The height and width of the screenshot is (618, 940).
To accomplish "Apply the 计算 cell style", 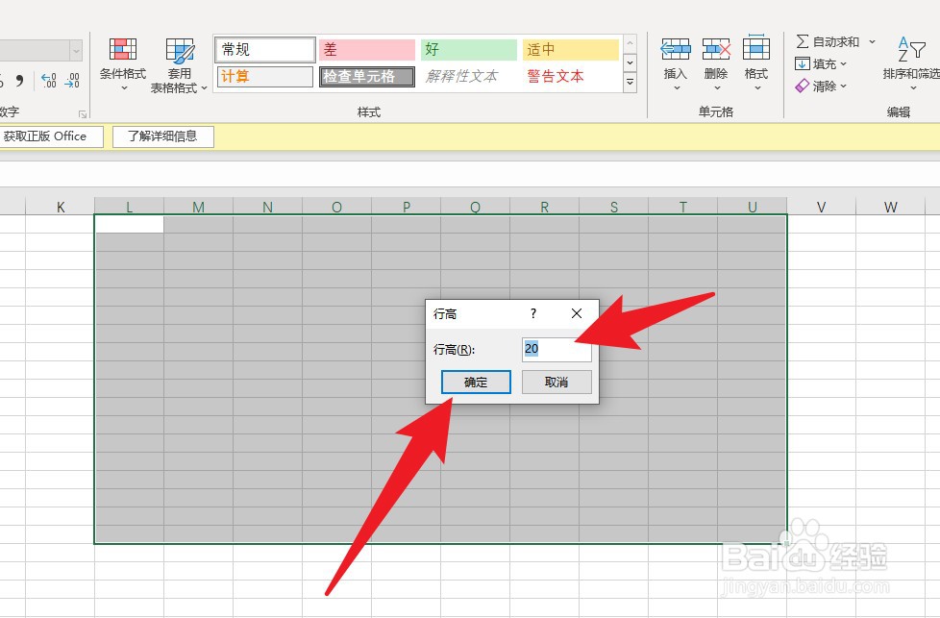I will pos(265,77).
